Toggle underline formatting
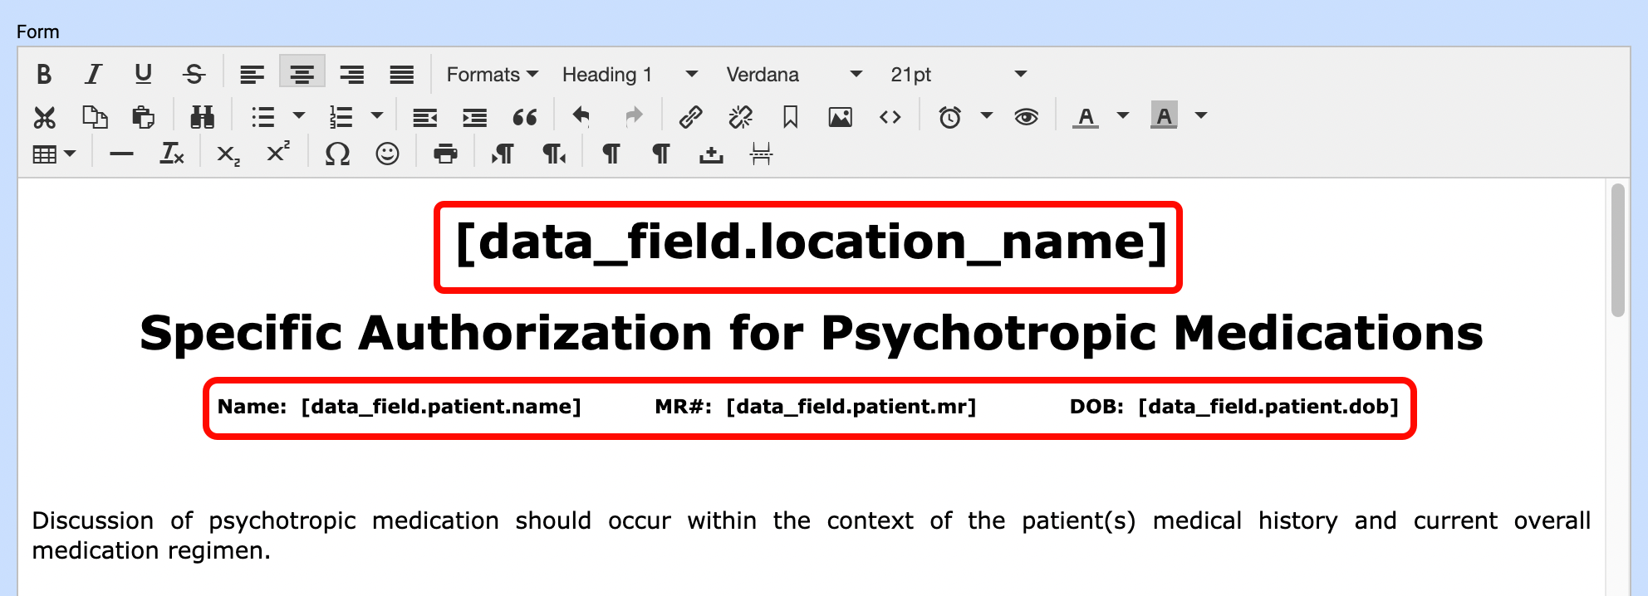The height and width of the screenshot is (596, 1648). coord(143,75)
